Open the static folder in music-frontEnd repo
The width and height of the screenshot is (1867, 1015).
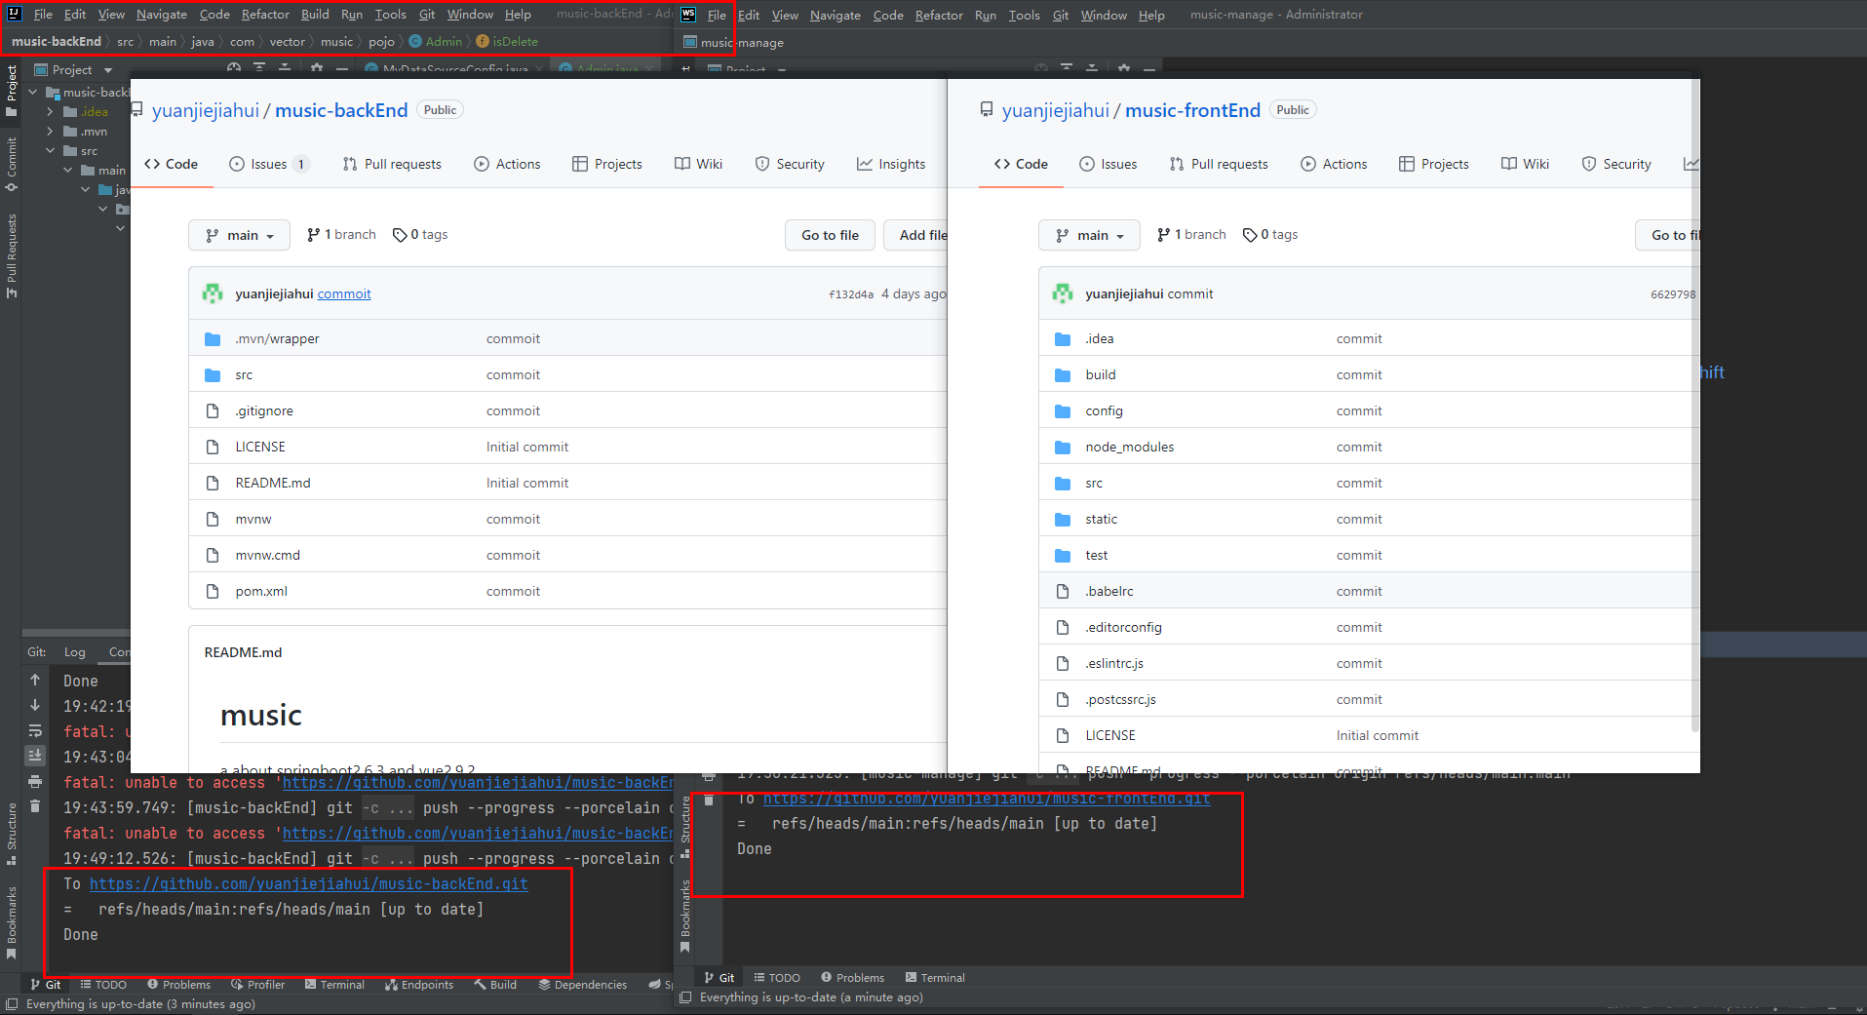click(x=1102, y=519)
